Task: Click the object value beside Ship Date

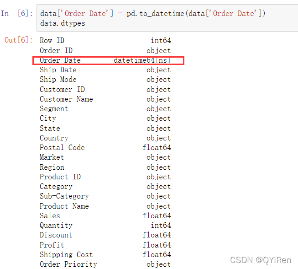Action: (158, 70)
